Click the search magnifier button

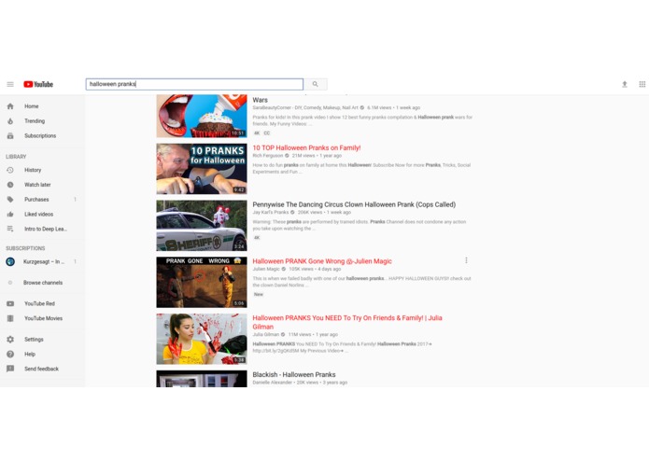coord(316,84)
